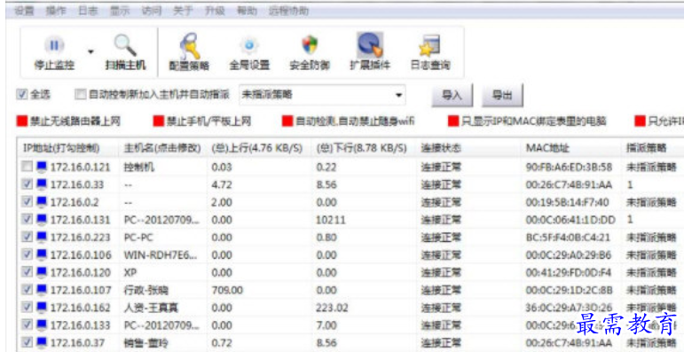Click the 停止监控 pause icon
The image size is (684, 352).
54,45
